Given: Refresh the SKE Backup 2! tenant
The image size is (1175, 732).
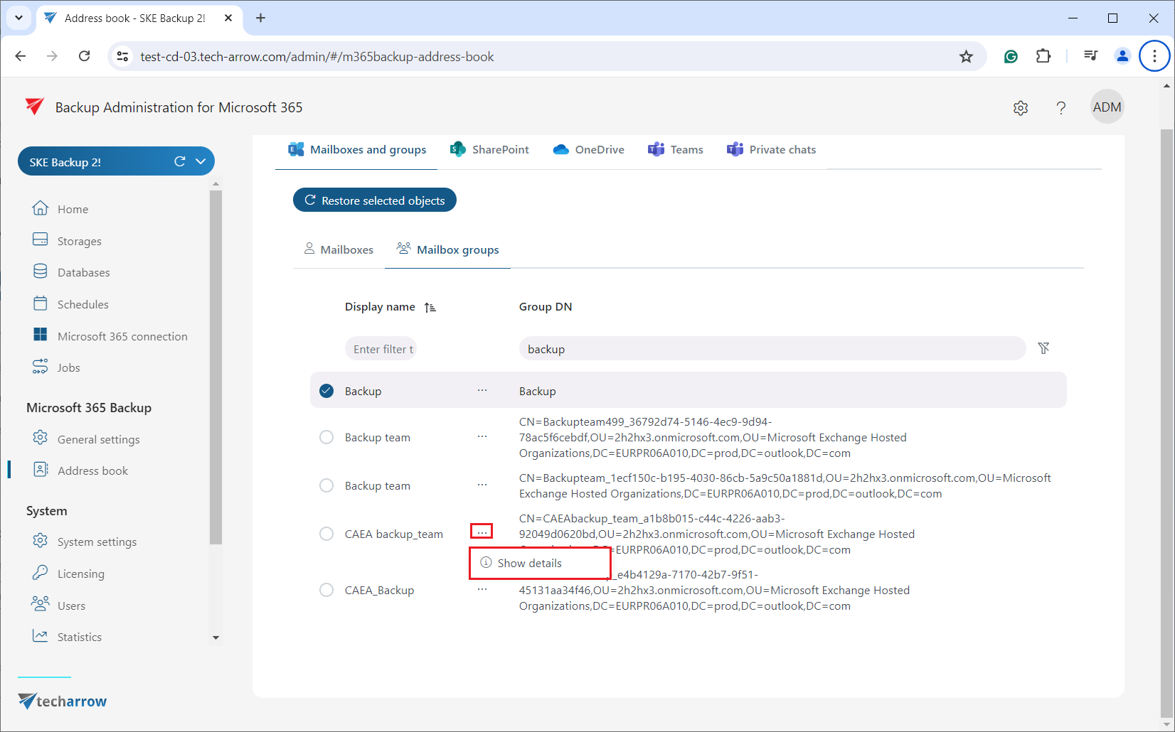Looking at the screenshot, I should click(180, 162).
